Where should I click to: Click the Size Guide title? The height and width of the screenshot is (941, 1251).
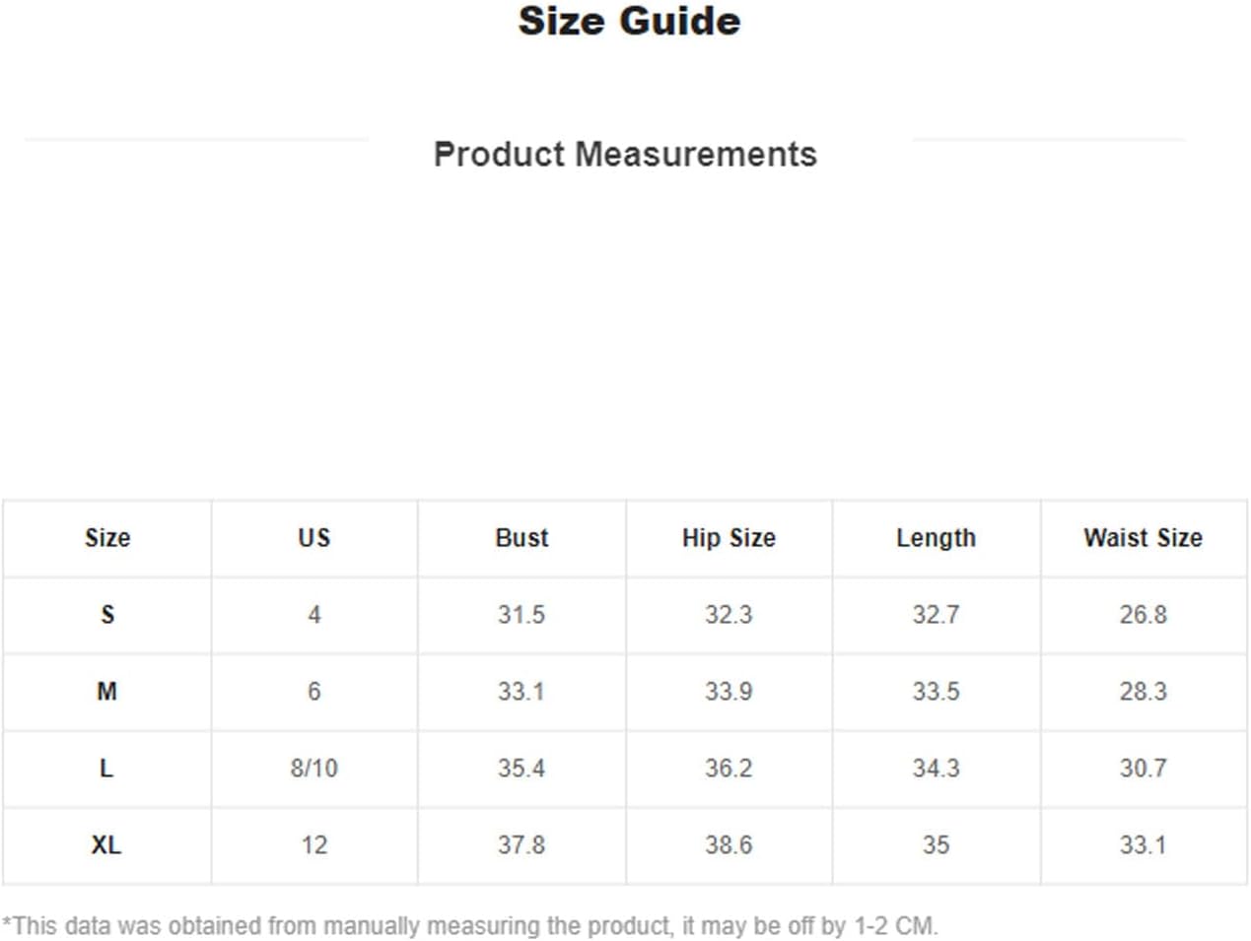coord(629,22)
